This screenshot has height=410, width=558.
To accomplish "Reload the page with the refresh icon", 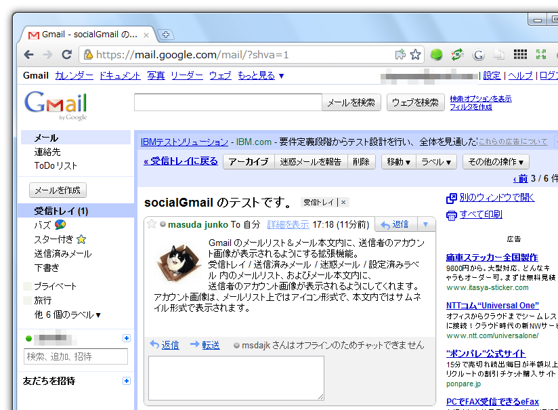I will tap(66, 54).
